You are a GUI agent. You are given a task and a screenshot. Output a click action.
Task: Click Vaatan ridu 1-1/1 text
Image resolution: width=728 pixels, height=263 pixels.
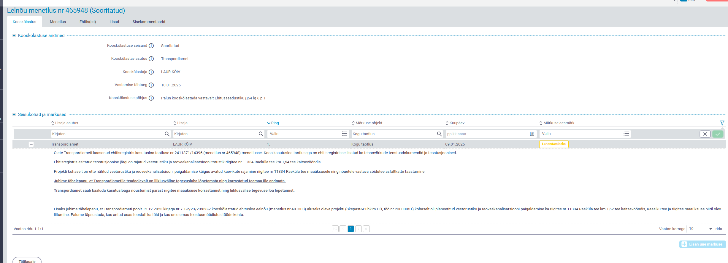28,229
